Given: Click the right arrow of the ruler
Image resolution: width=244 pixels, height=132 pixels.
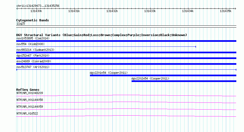Looking at the screenshot, I should click(x=235, y=8).
